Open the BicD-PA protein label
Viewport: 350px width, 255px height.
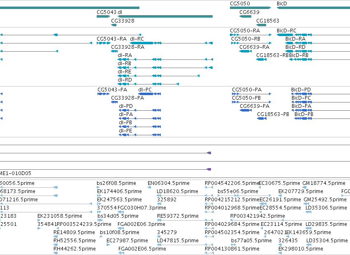click(301, 106)
